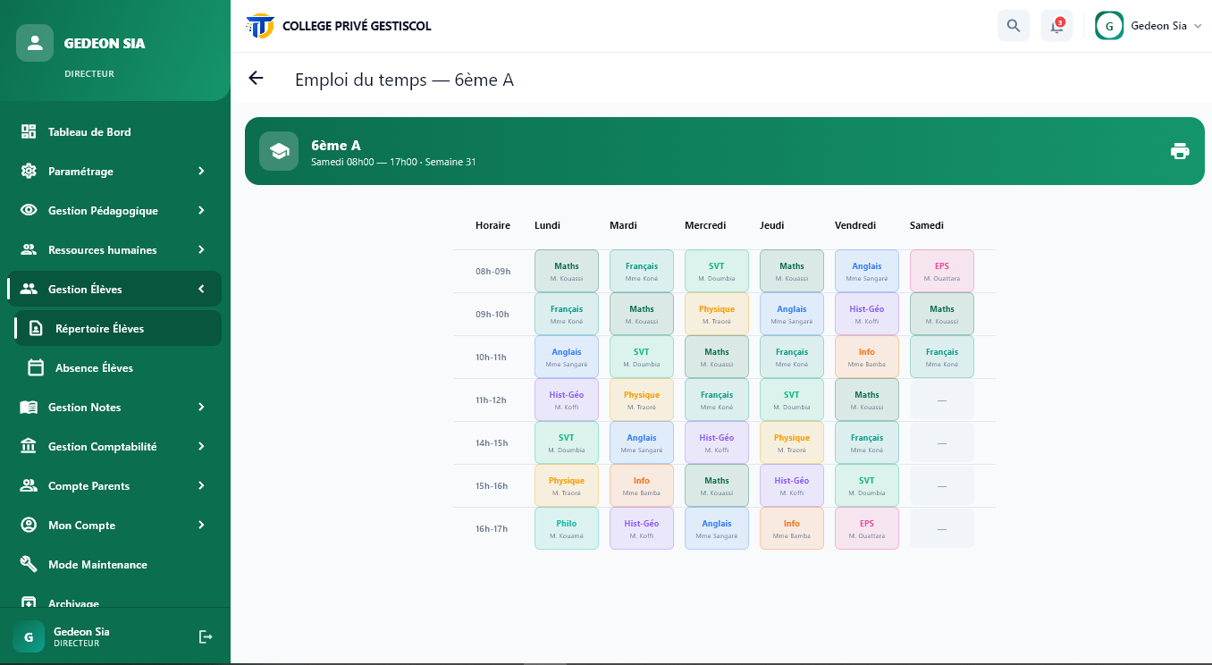This screenshot has width=1212, height=665.
Task: Click the G avatar in top header
Action: coord(1109,26)
